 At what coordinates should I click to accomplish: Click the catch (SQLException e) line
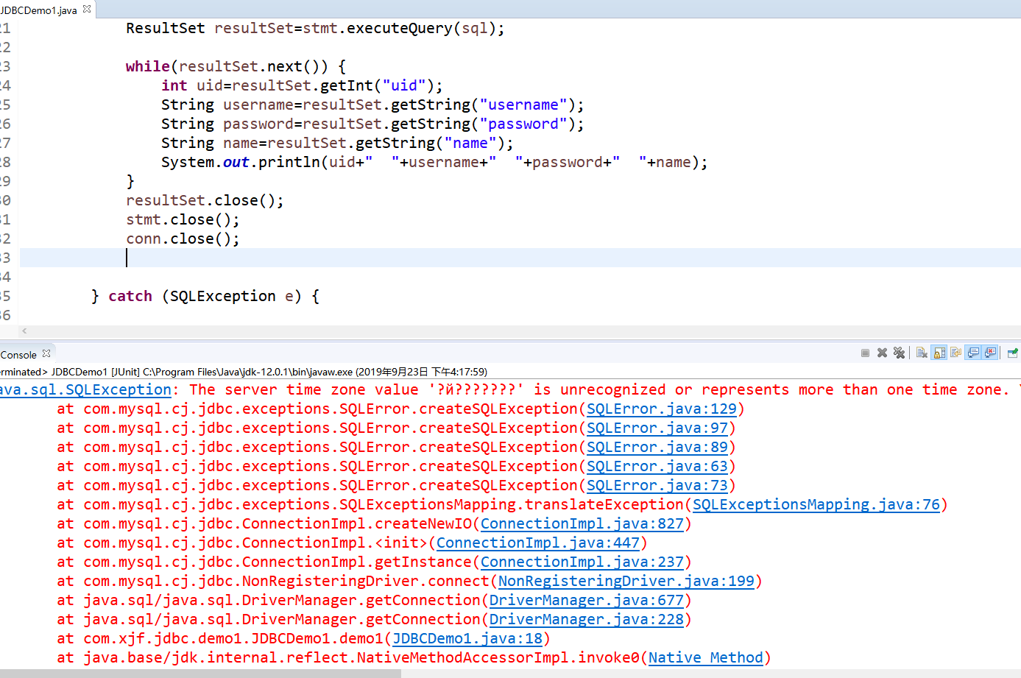click(205, 296)
